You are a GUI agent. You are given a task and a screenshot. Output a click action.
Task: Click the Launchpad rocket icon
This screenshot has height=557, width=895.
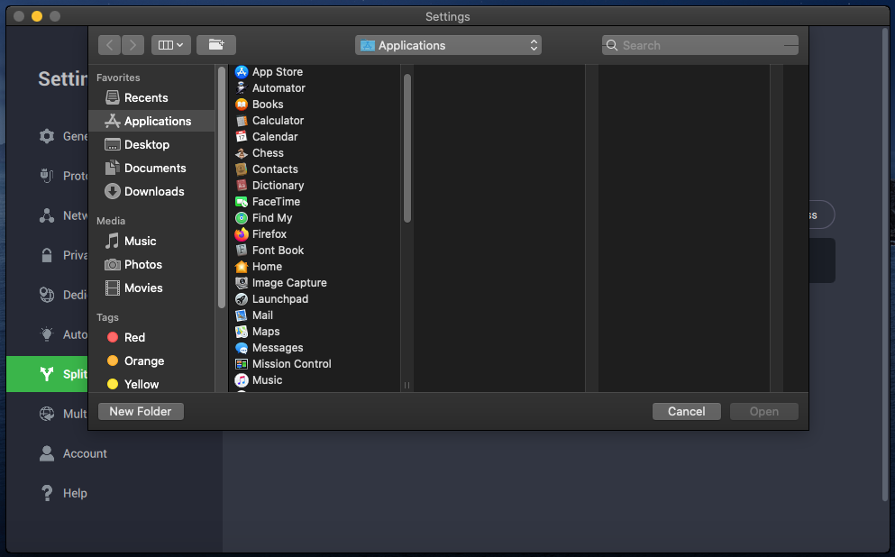click(x=242, y=299)
